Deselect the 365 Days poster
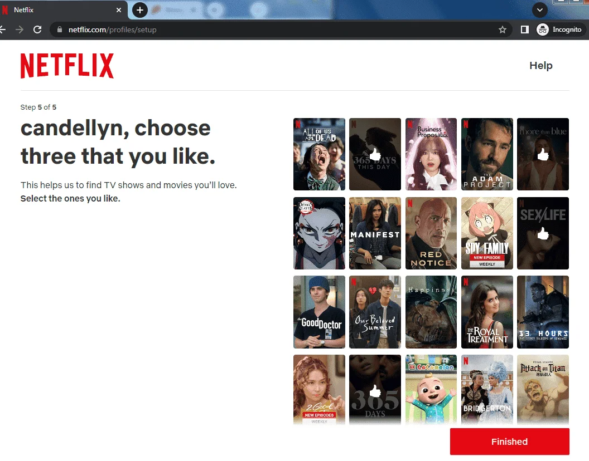589x461 pixels. [x=375, y=390]
